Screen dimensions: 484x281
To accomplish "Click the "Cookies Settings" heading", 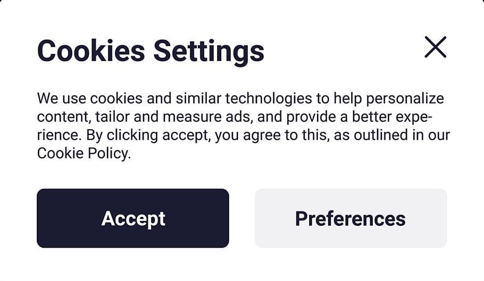I will pos(151,51).
